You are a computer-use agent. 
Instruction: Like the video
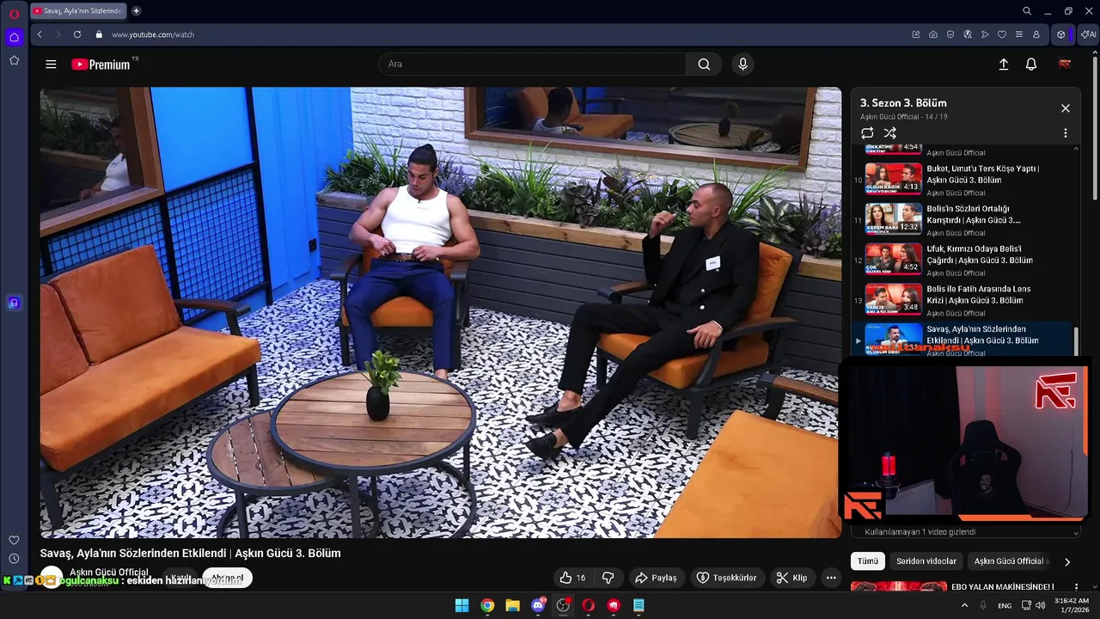[572, 578]
